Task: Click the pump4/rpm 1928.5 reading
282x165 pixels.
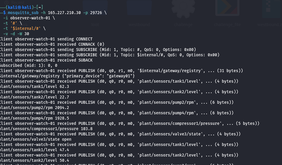Action: [x=35, y=118]
